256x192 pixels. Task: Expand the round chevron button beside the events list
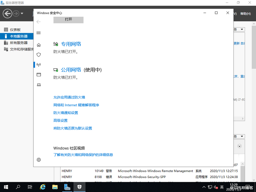[x=239, y=146]
